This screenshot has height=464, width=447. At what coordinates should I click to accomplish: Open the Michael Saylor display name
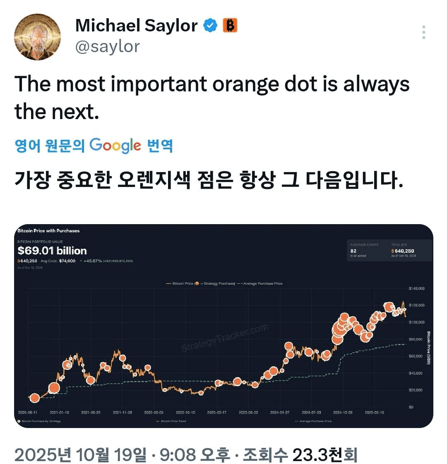tap(136, 26)
